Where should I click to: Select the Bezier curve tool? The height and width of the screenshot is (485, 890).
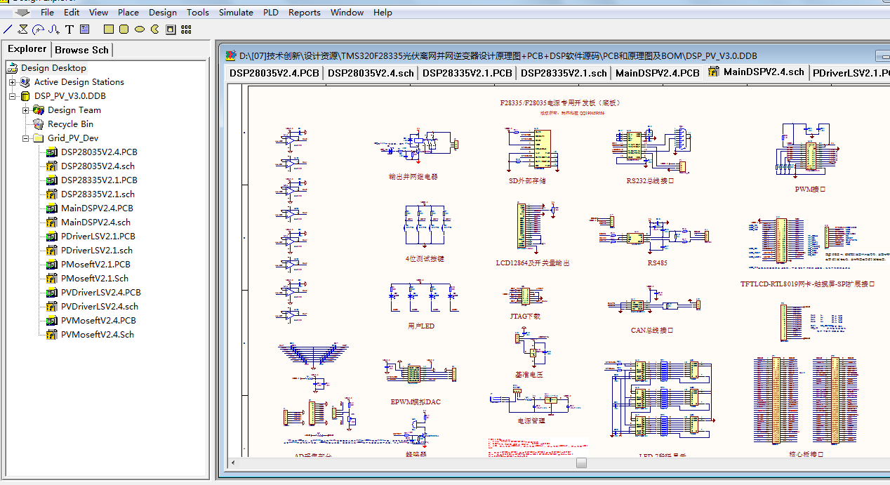pyautogui.click(x=53, y=29)
